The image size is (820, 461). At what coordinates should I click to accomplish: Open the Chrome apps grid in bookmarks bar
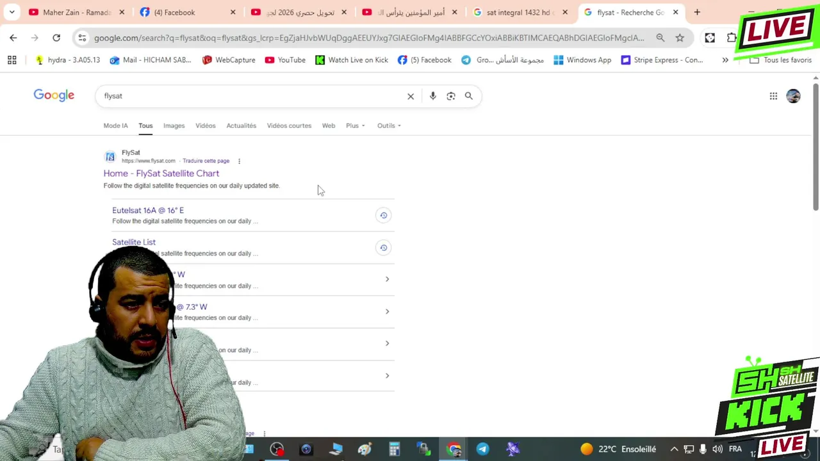12,60
